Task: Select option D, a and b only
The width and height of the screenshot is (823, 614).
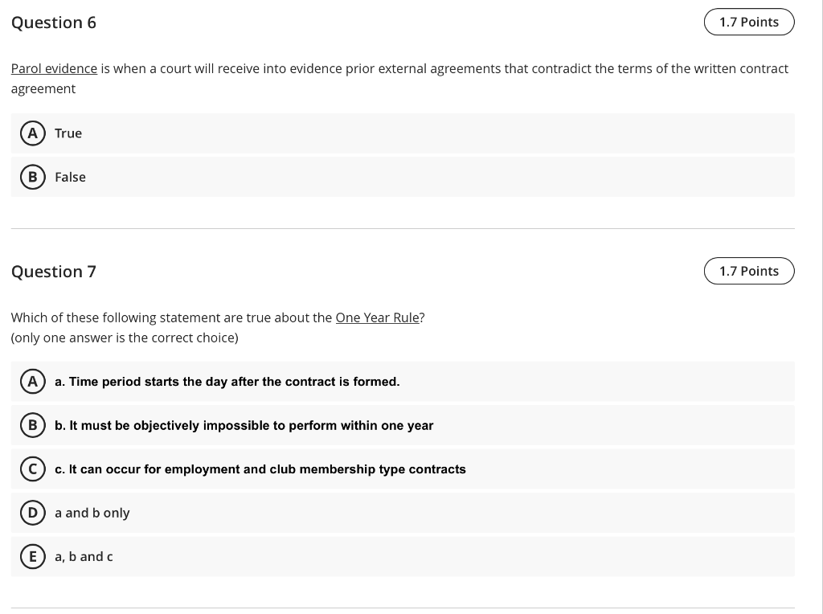Action: point(32,512)
